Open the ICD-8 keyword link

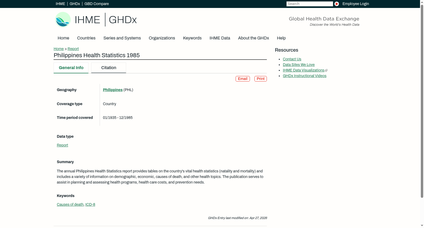(x=90, y=205)
